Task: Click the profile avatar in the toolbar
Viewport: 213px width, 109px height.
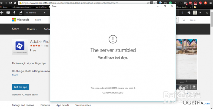Action: tap(195, 13)
